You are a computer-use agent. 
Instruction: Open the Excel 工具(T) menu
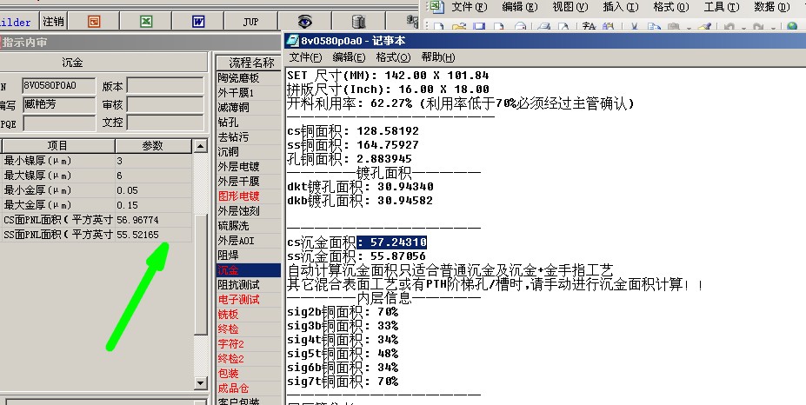[721, 7]
